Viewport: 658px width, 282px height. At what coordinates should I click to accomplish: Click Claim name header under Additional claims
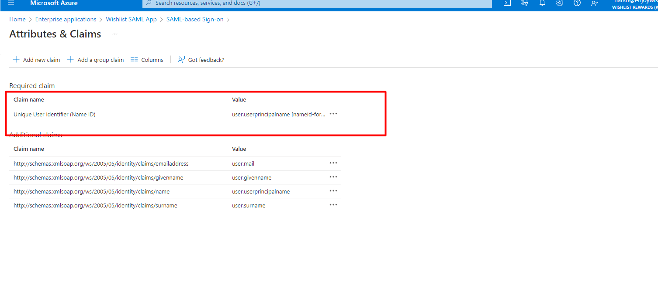pyautogui.click(x=29, y=149)
